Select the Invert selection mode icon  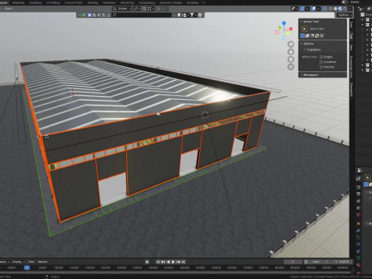click(317, 36)
